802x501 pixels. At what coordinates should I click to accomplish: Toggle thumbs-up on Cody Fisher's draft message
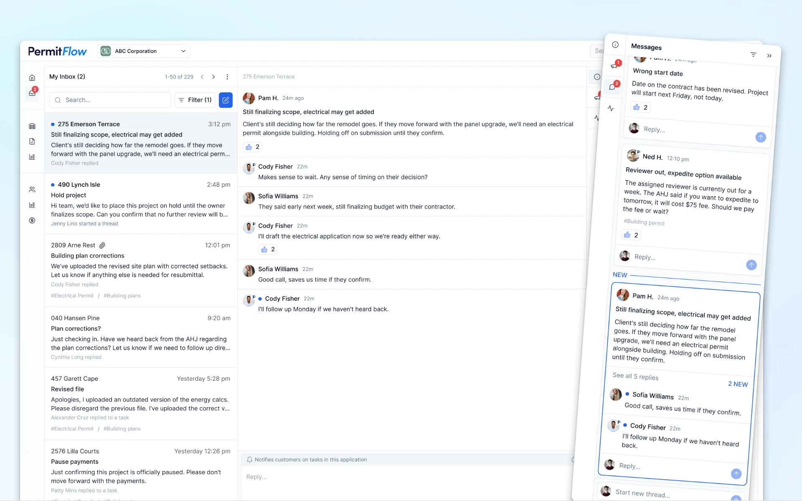click(268, 249)
